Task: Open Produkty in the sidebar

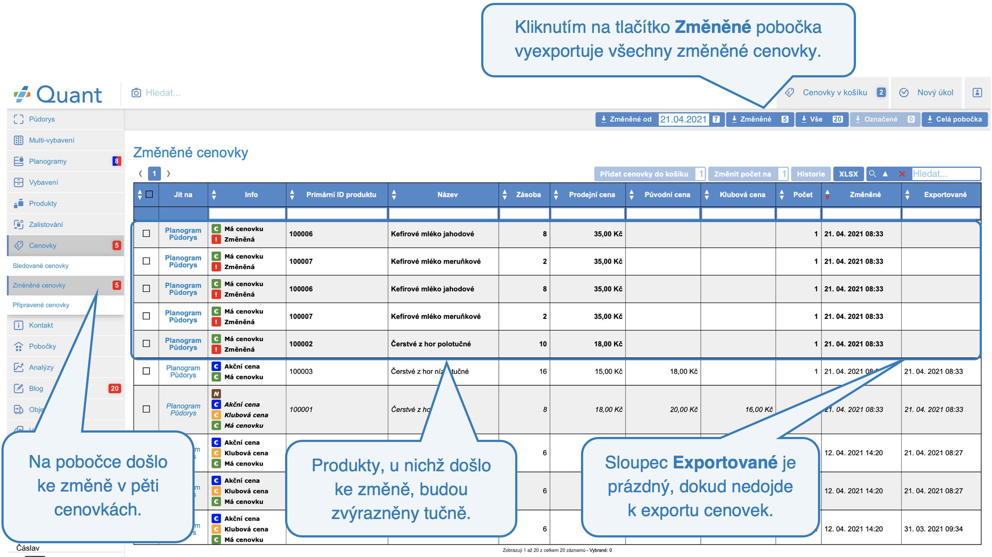Action: (65, 203)
